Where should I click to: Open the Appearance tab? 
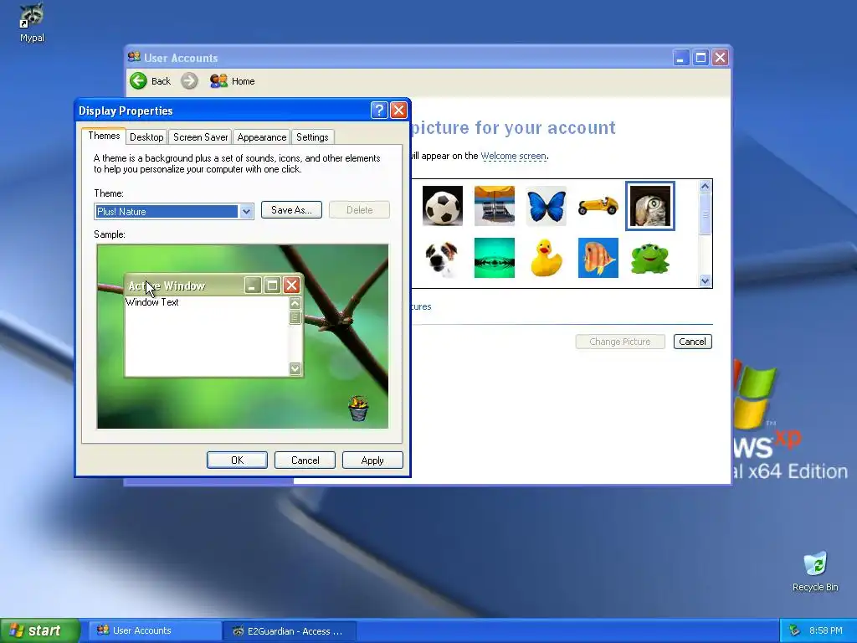coord(261,136)
